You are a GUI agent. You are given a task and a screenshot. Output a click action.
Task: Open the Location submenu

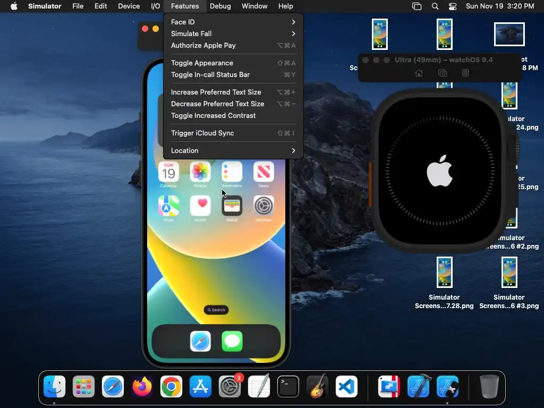[233, 150]
